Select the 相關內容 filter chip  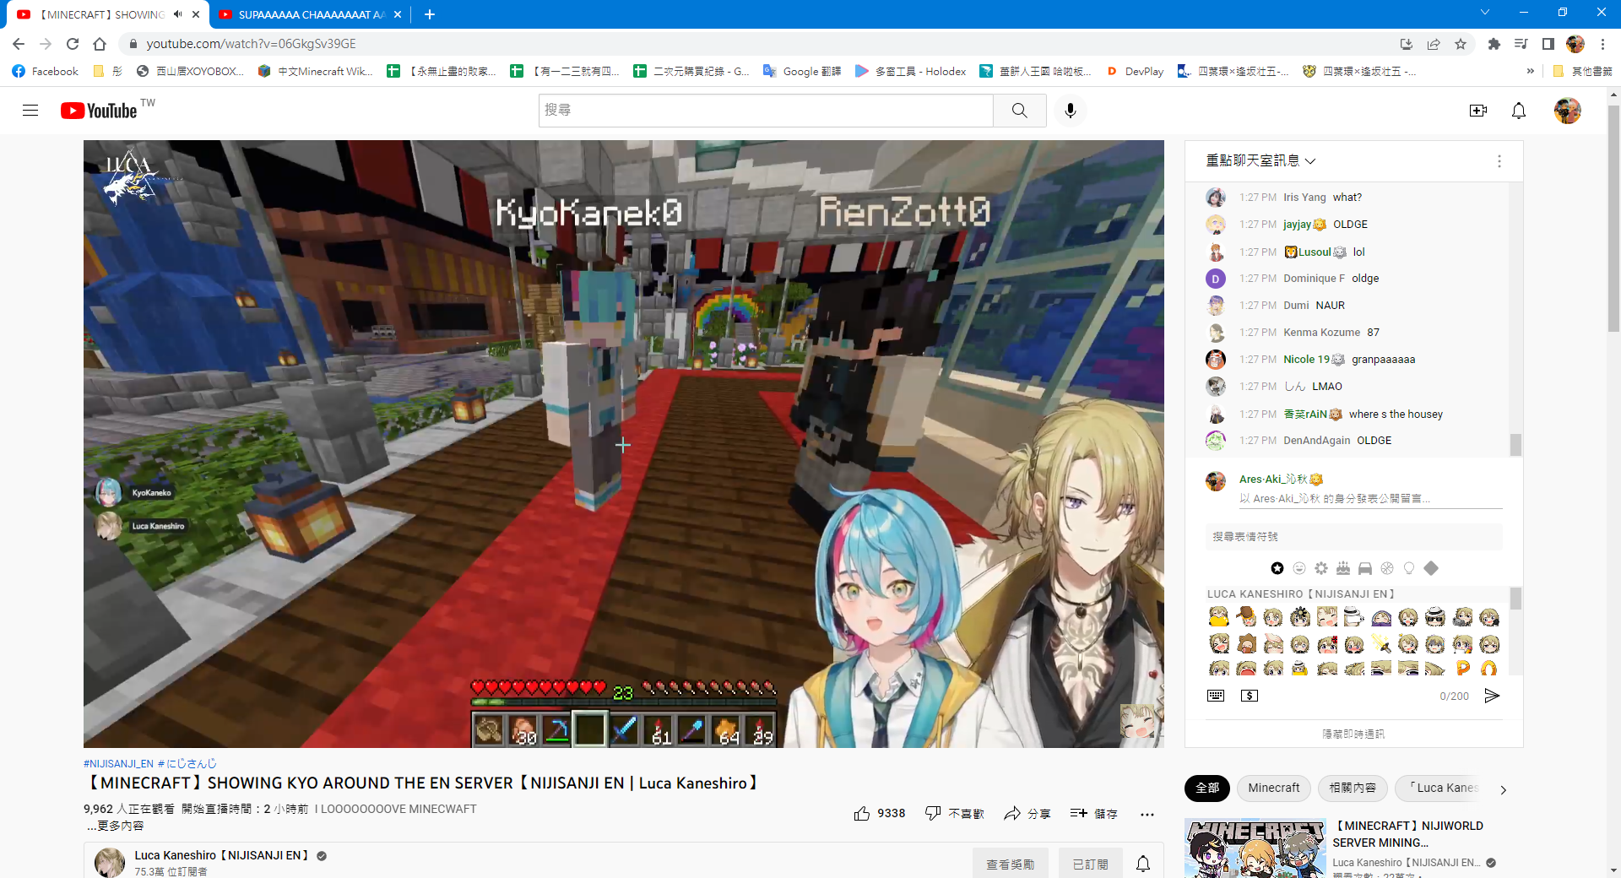1353,788
